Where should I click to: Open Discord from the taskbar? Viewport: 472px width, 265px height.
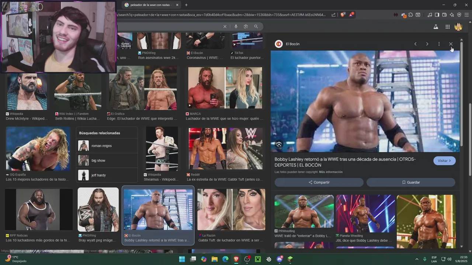click(280, 259)
